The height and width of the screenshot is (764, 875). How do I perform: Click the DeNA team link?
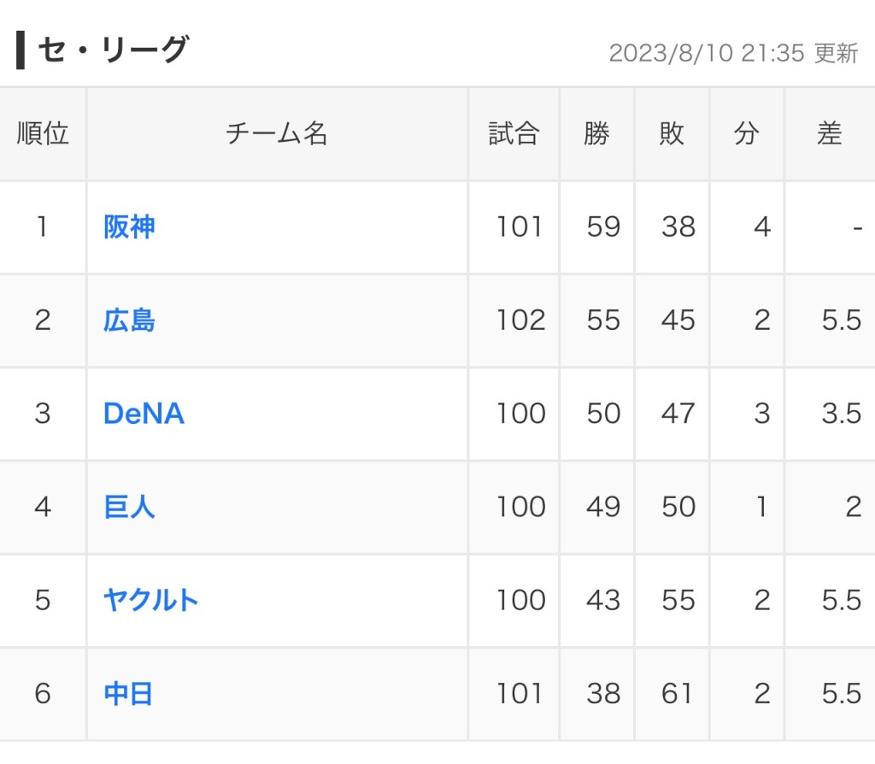point(144,414)
